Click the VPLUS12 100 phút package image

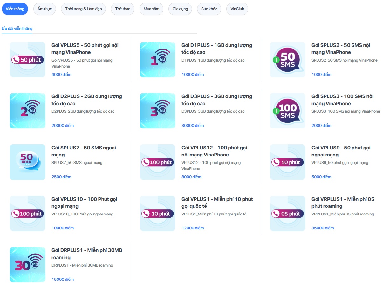coord(158,162)
